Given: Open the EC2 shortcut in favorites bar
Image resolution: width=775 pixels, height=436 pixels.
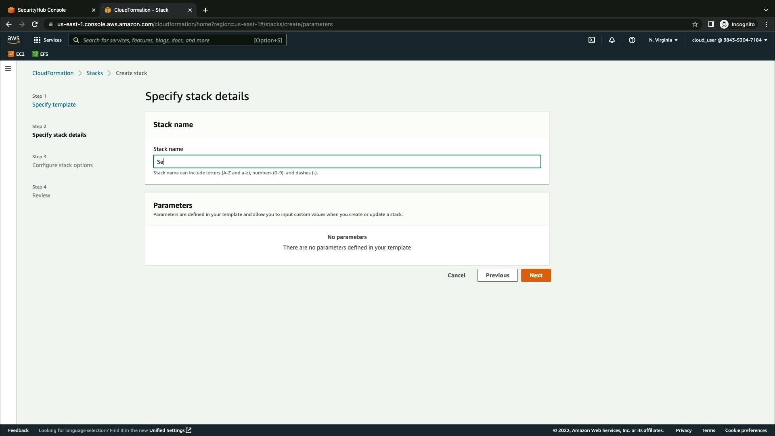Looking at the screenshot, I should [x=16, y=54].
